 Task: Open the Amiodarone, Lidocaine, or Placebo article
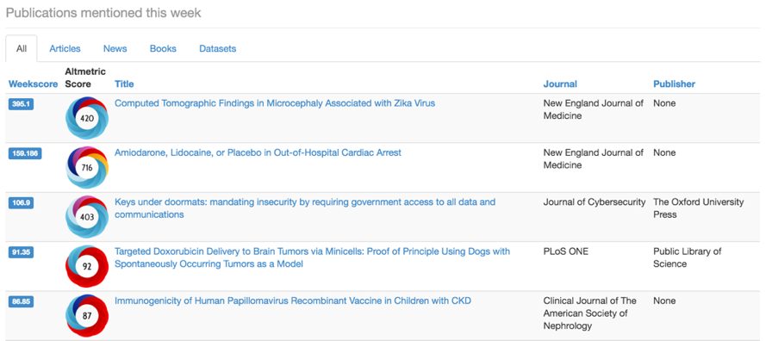click(x=258, y=152)
